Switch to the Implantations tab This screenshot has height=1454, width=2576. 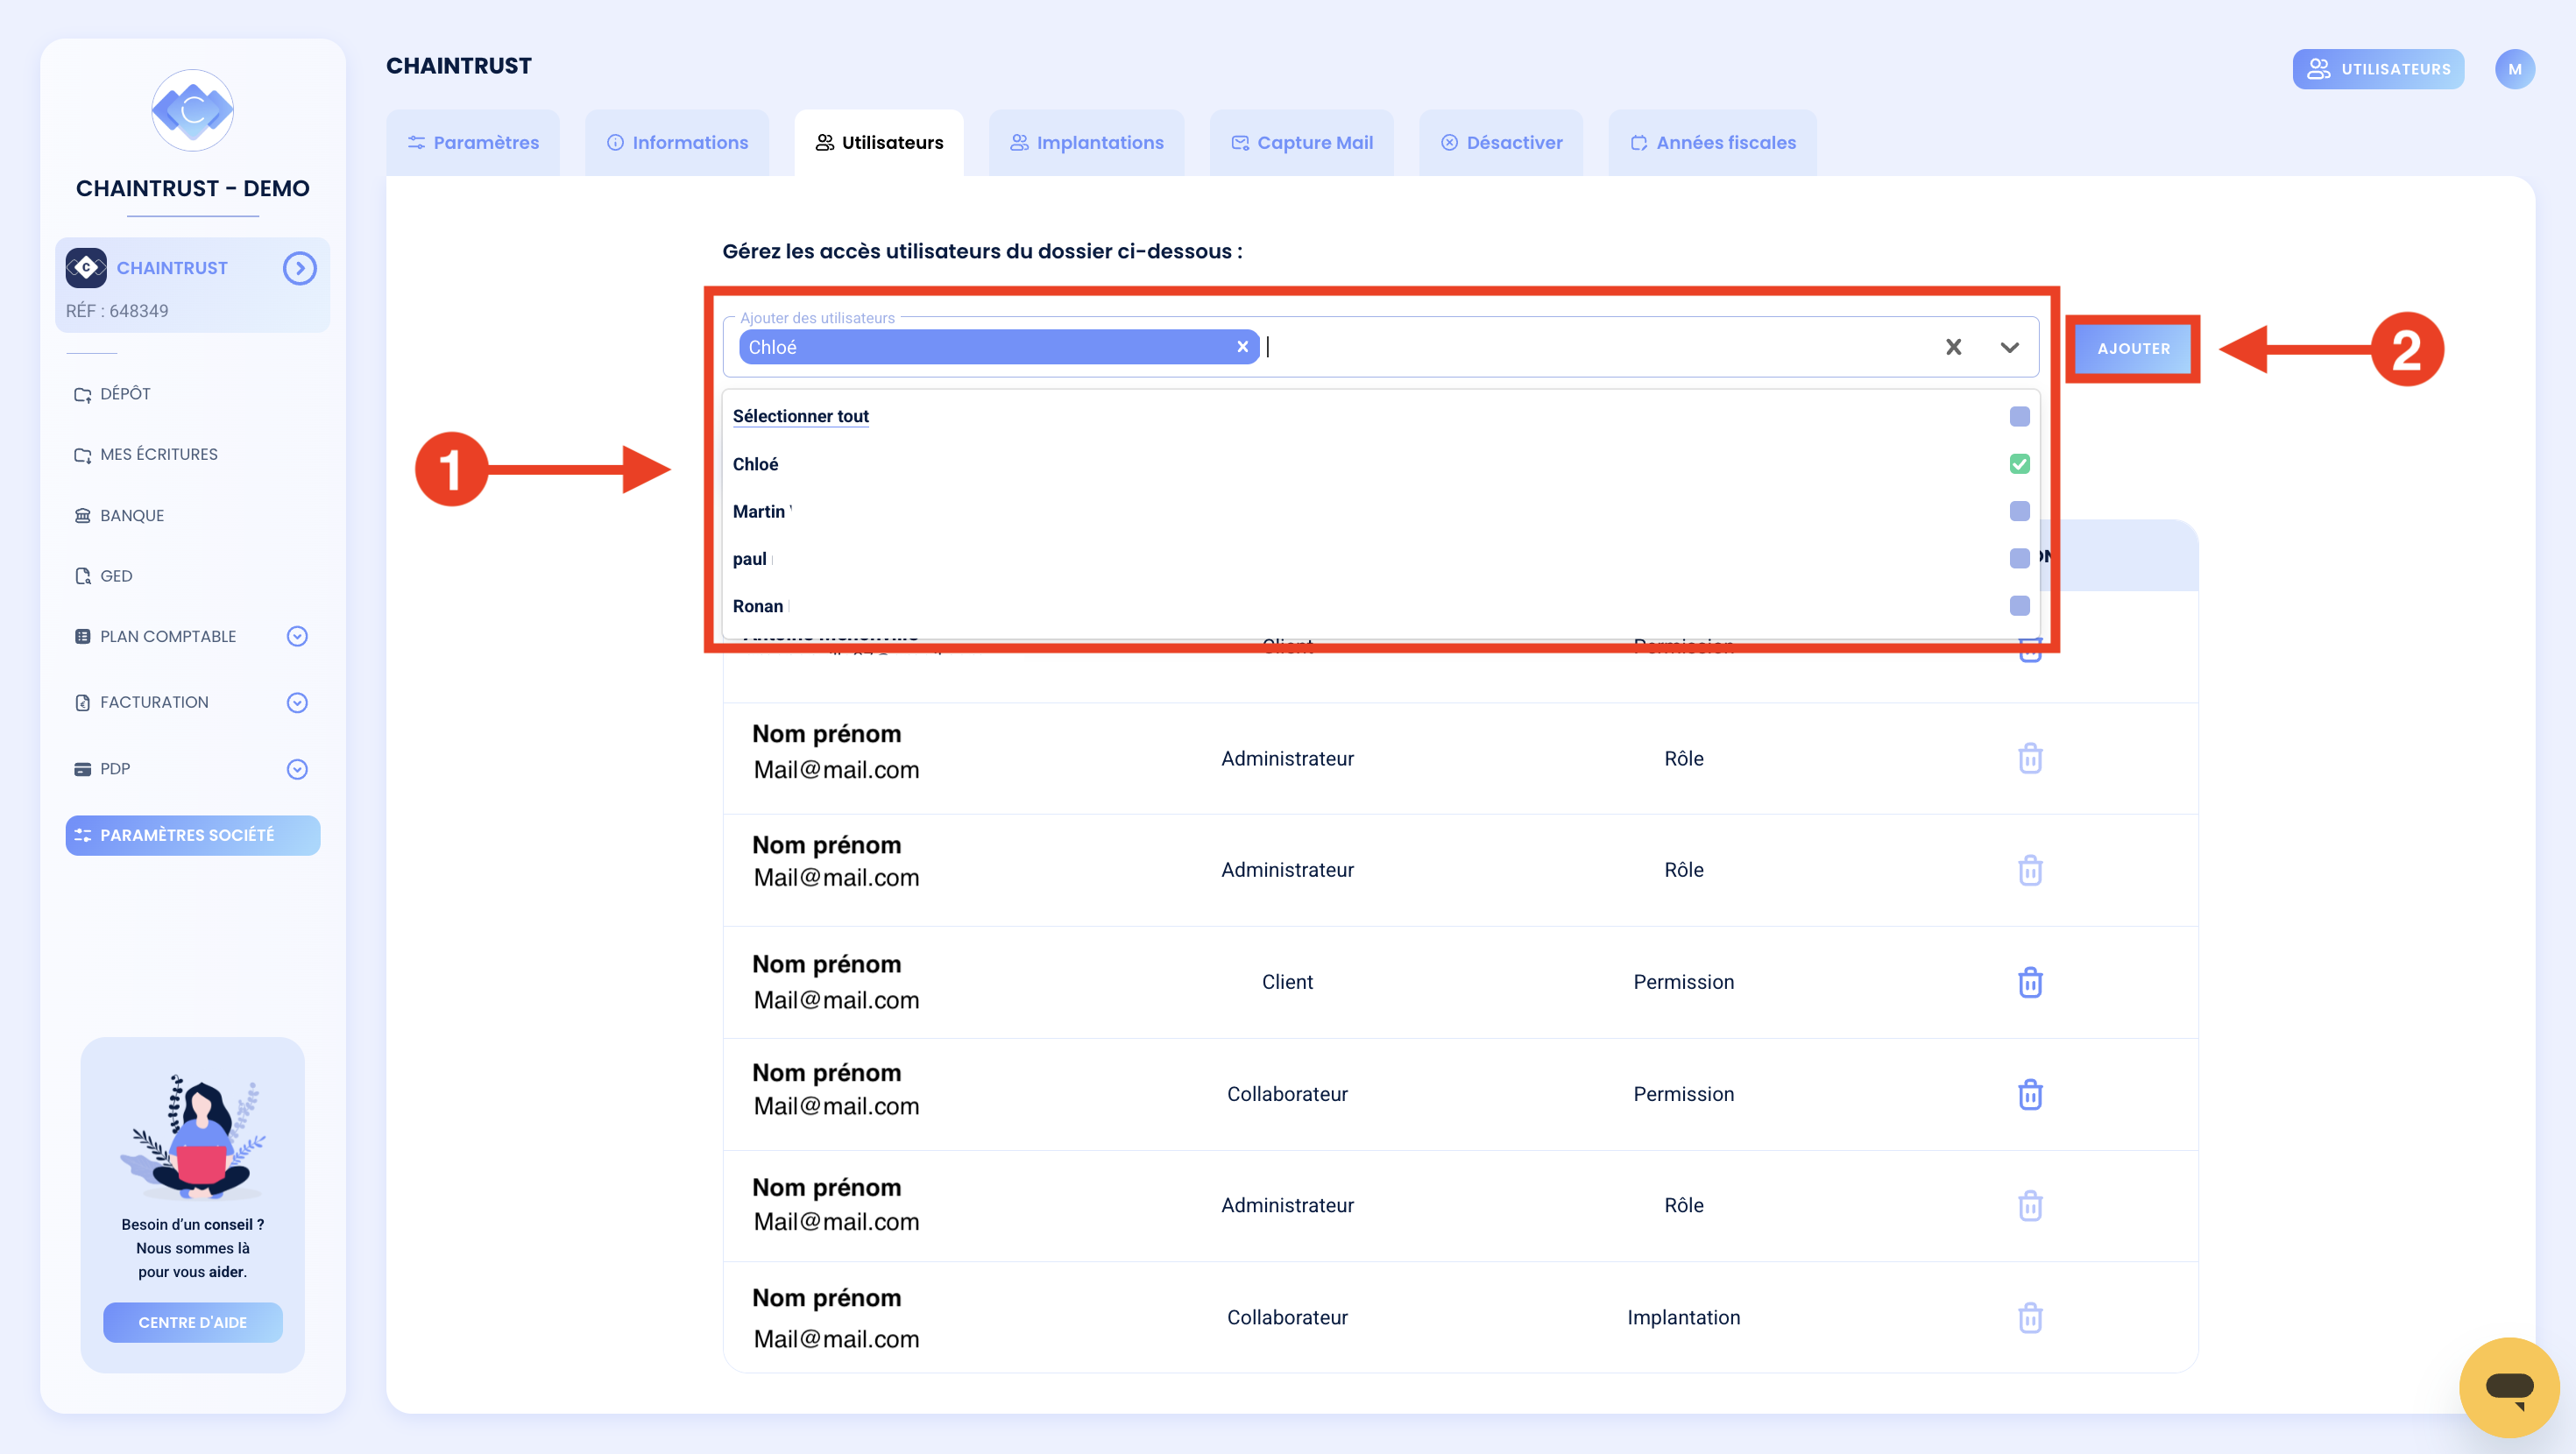(x=1086, y=143)
